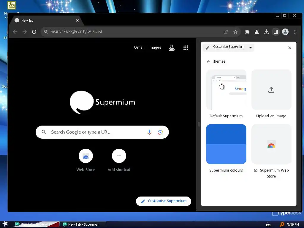
Task: Select the New Tab - Supermium taskbar button
Action: pos(83,224)
